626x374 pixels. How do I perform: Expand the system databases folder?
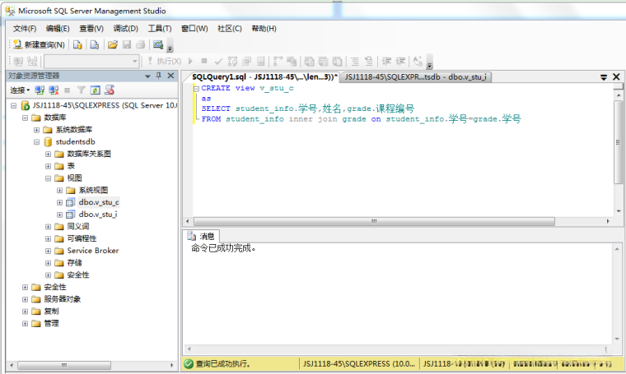coord(36,130)
